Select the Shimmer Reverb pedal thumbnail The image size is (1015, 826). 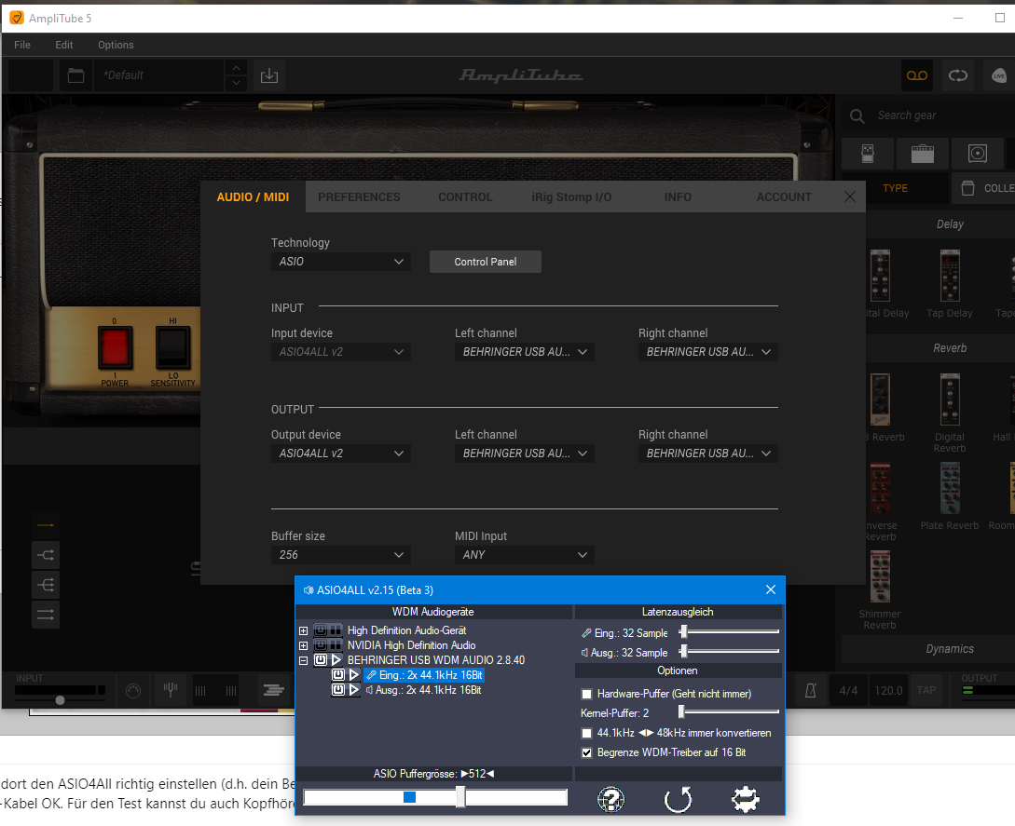coord(880,577)
